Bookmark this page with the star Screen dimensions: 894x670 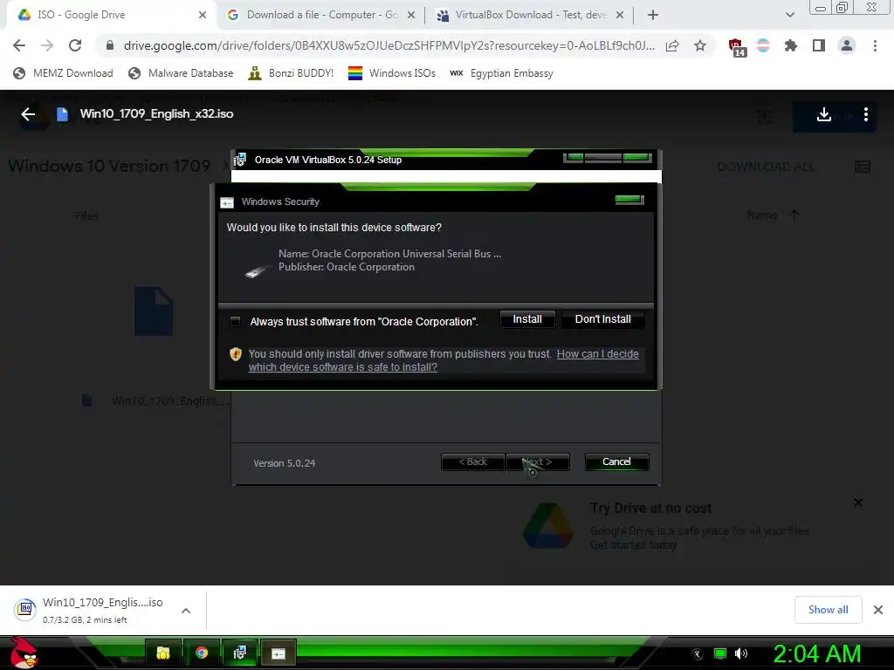[x=700, y=45]
